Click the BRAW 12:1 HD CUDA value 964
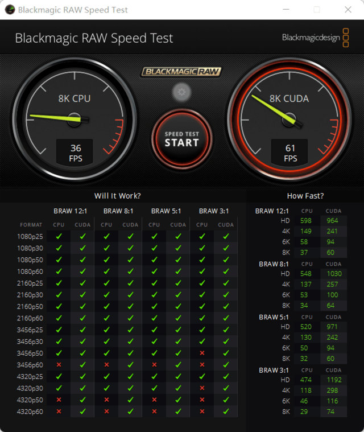The image size is (364, 432). pos(332,221)
